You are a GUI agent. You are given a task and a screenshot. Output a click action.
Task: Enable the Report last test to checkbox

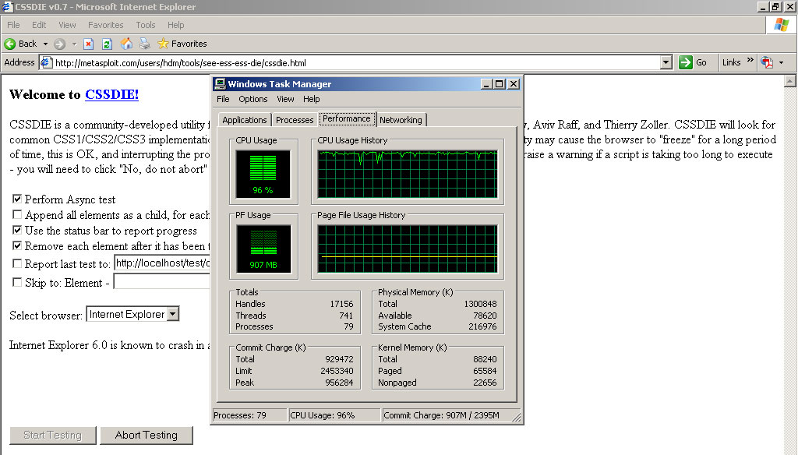click(17, 263)
